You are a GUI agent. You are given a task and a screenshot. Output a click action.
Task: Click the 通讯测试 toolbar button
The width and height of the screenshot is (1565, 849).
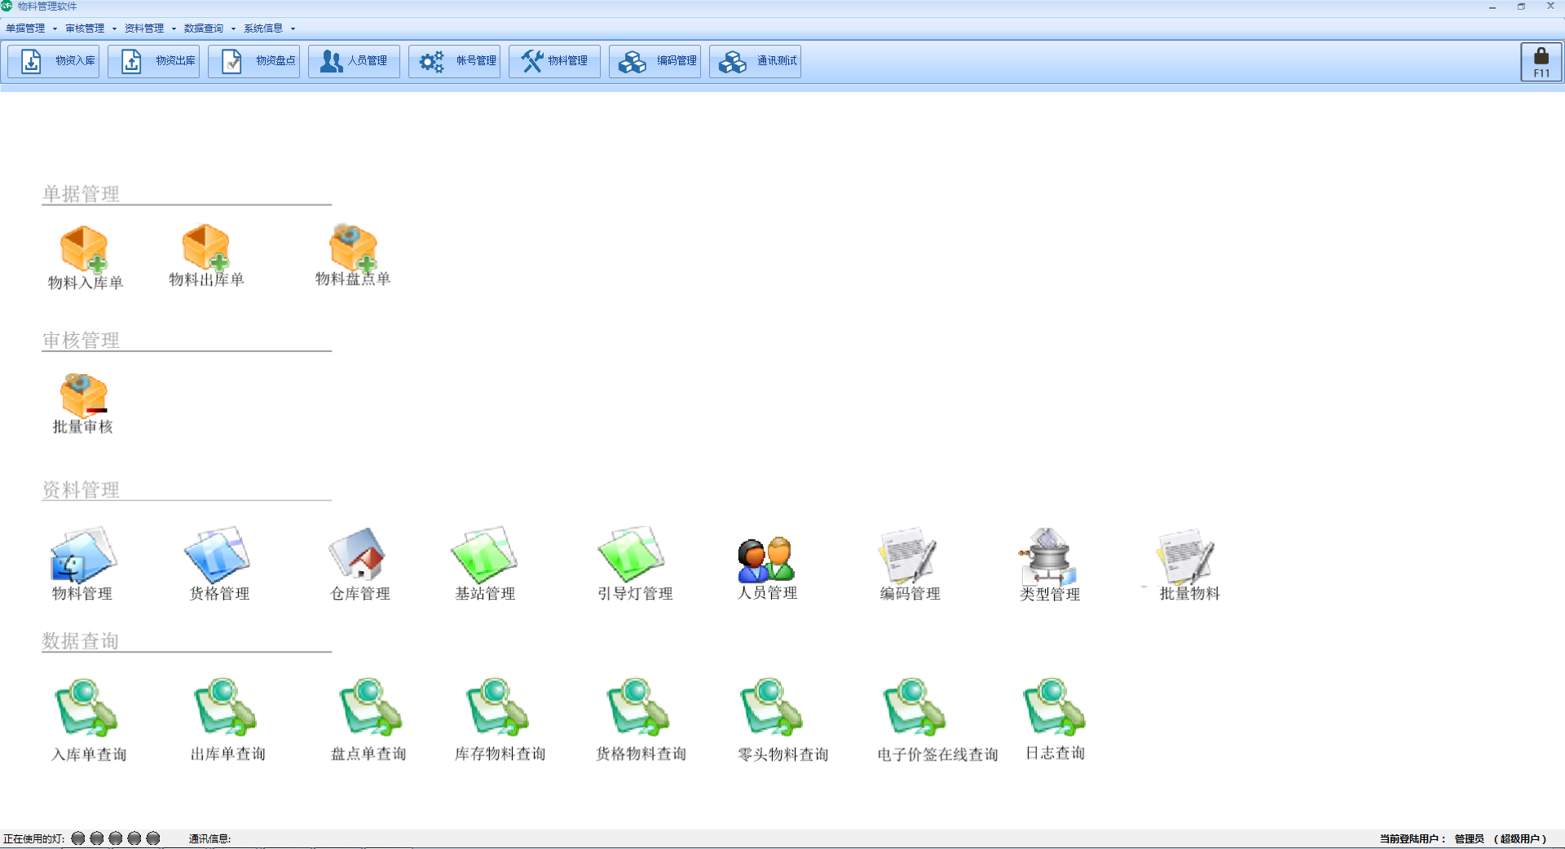(756, 61)
